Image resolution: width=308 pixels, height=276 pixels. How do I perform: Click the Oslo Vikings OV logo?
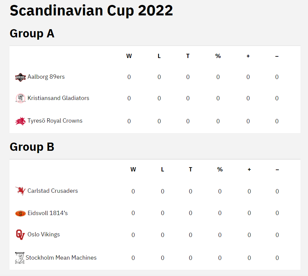point(20,234)
